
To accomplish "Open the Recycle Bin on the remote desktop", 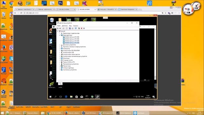I will (52, 21).
